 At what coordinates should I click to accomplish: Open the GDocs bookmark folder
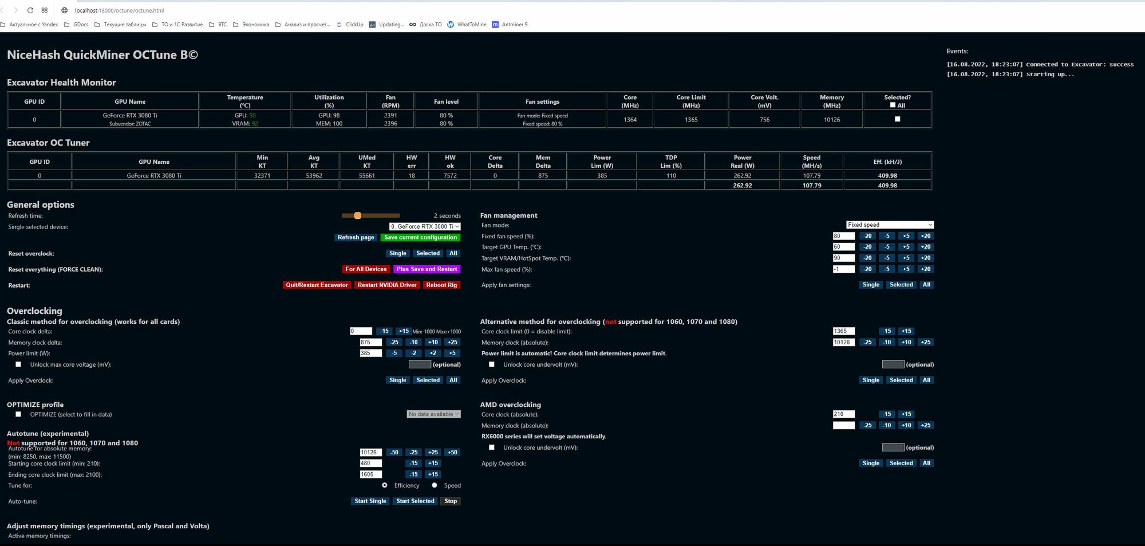coord(76,25)
